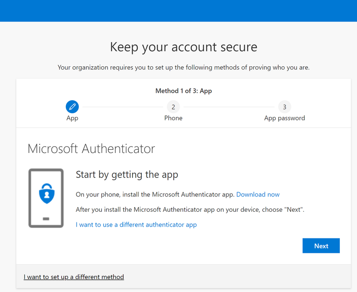
Task: Open the 'Download now' link
Action: coord(258,195)
